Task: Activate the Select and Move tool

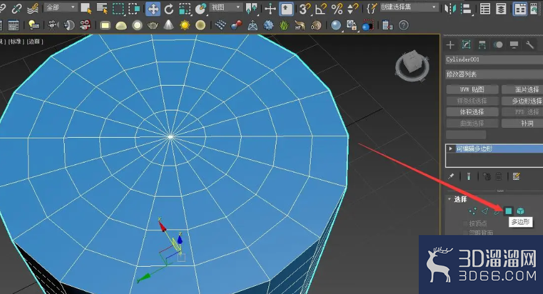Action: (x=153, y=9)
